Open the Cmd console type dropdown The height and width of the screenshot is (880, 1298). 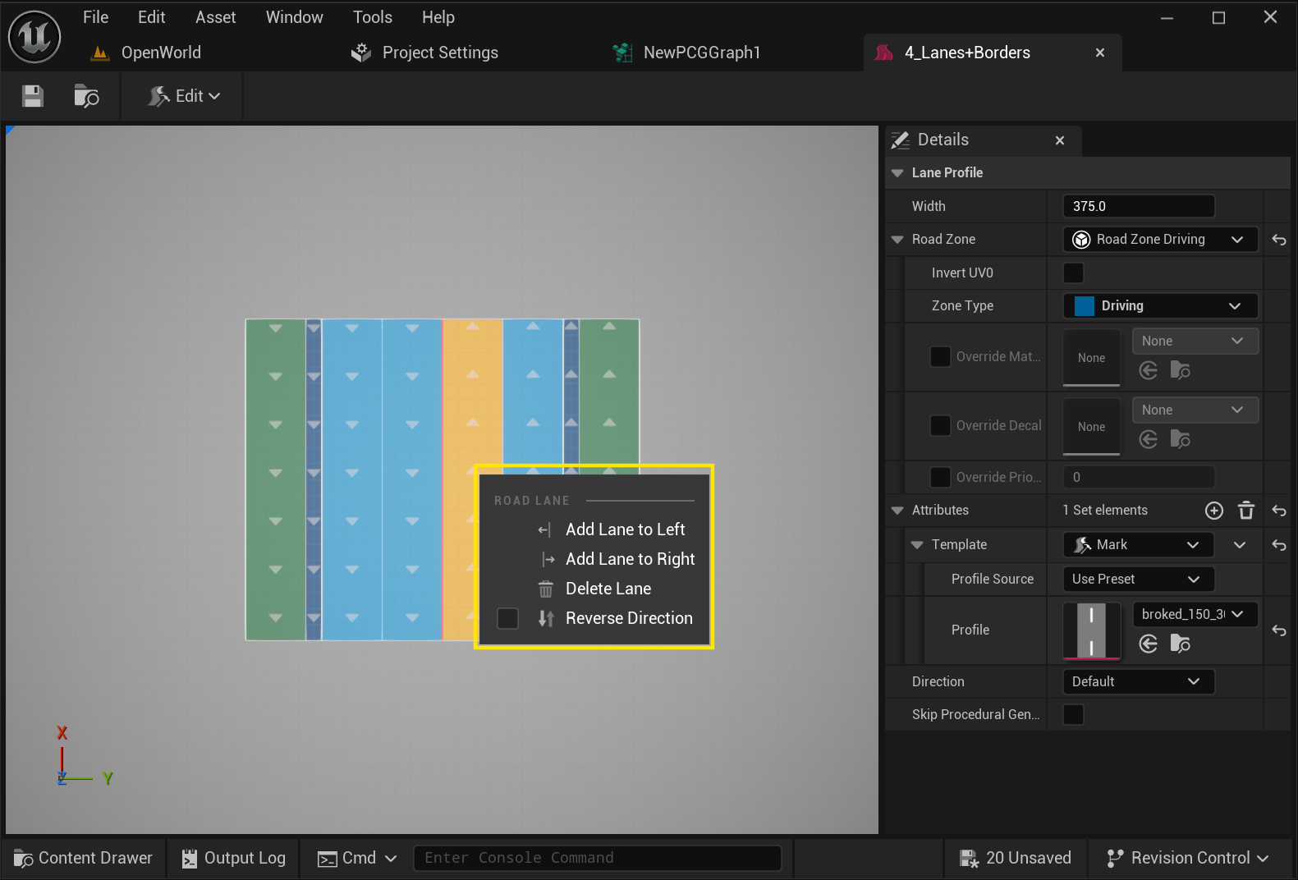[x=357, y=858]
